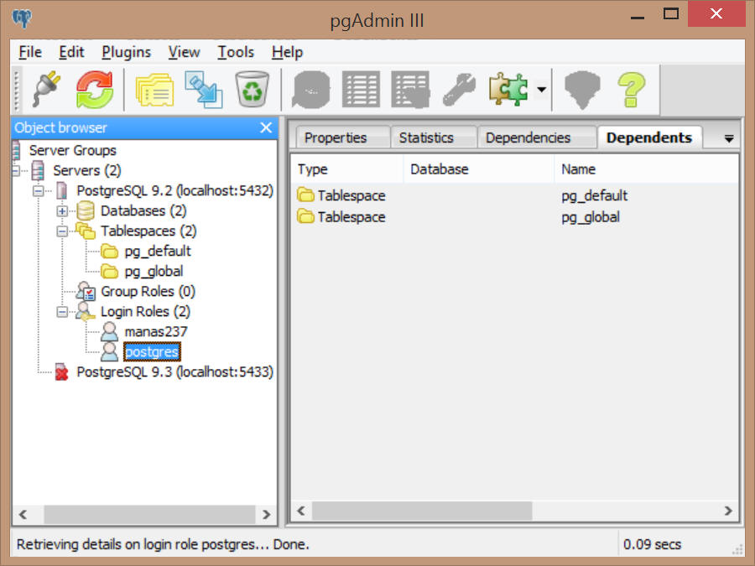Open the View menu
This screenshot has width=755, height=566.
184,52
